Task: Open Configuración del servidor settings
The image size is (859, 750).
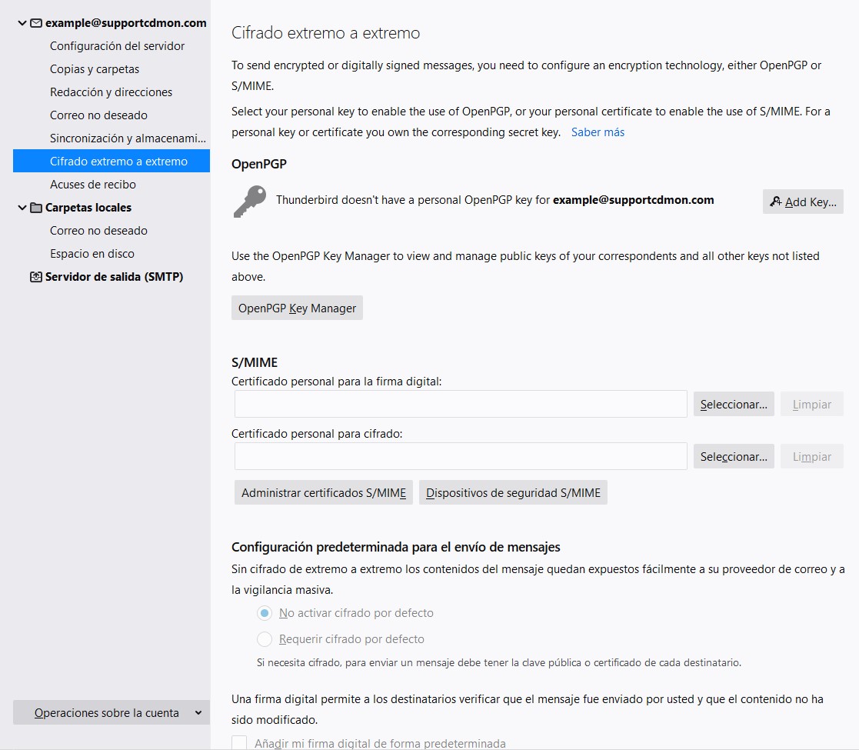Action: [x=117, y=46]
